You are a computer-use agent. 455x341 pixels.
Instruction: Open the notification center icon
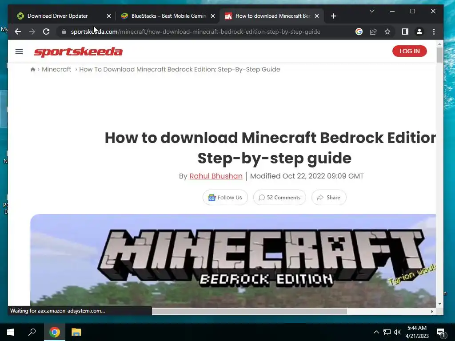click(x=441, y=332)
